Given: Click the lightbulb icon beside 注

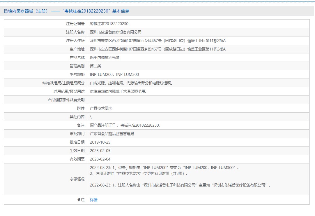Looking at the screenshot, I should click(x=79, y=200).
